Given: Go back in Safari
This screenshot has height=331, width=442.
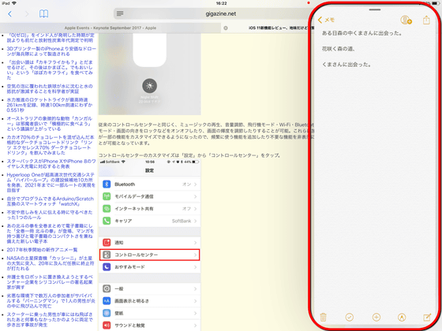Looking at the screenshot, I should pyautogui.click(x=9, y=14).
